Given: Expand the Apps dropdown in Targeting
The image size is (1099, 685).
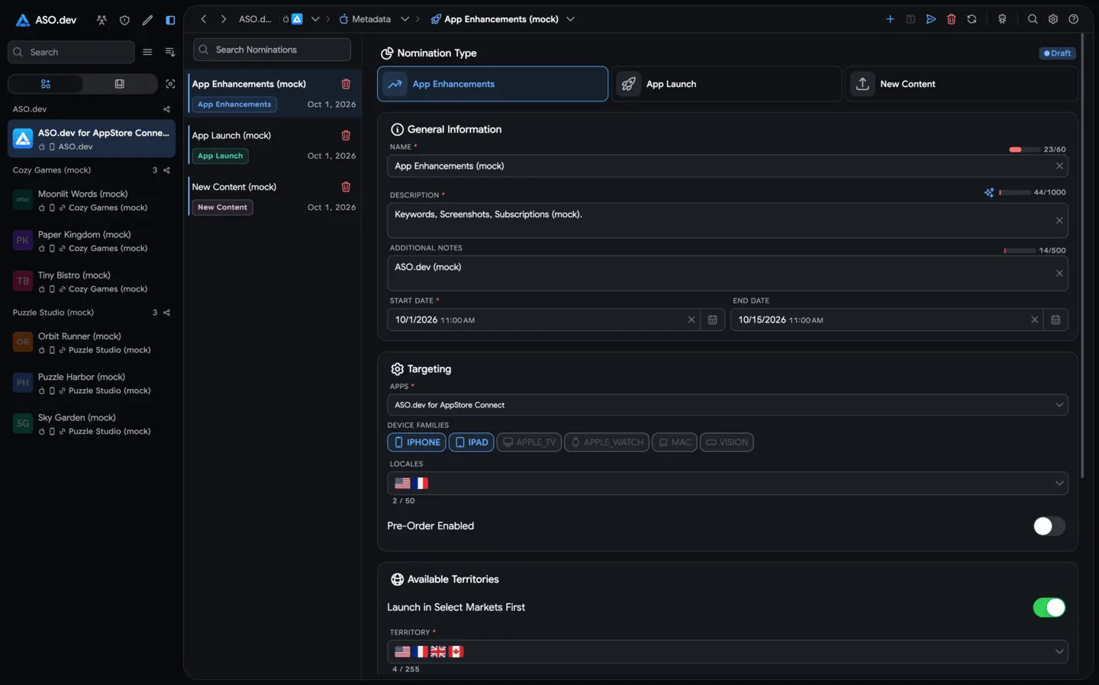Looking at the screenshot, I should [1059, 405].
